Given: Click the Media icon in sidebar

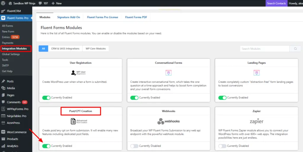Looking at the screenshot, I should 3,88.
